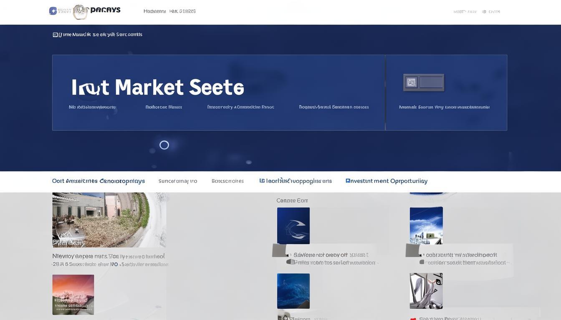Image resolution: width=561 pixels, height=320 pixels.
Task: Open the sunset blossom thumbnail
Action: [73, 295]
